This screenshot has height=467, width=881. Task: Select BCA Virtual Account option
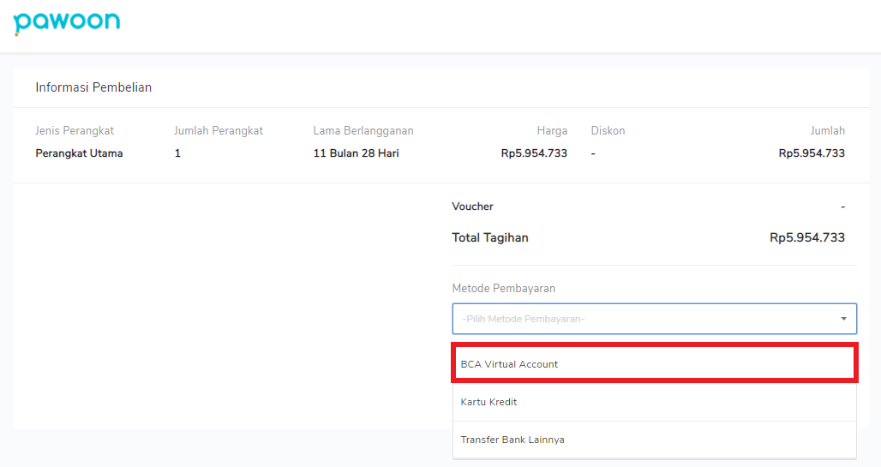[x=654, y=363]
